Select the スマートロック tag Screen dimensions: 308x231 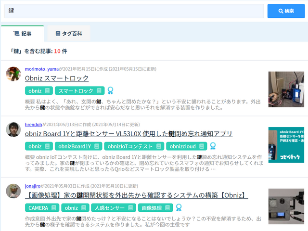[79, 91]
